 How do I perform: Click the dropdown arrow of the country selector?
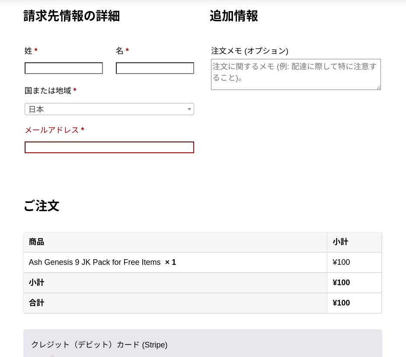click(x=189, y=109)
